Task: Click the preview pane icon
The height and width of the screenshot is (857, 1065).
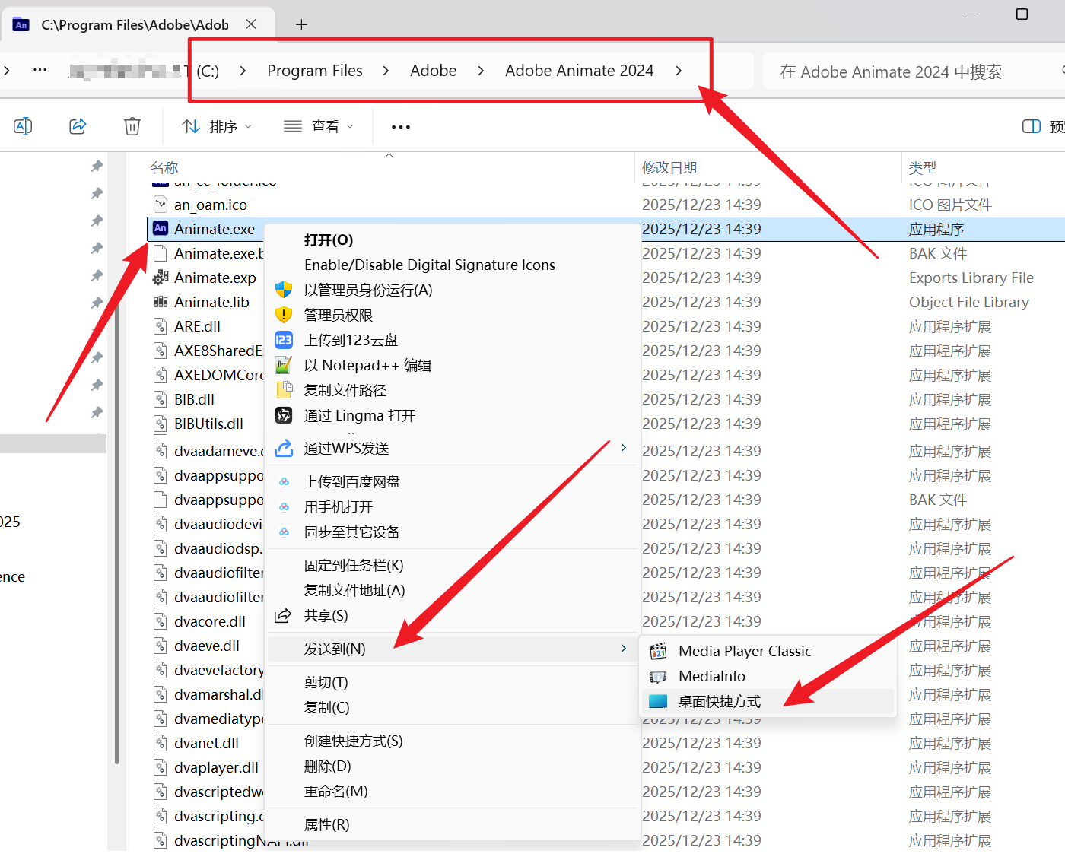Action: 1032,126
